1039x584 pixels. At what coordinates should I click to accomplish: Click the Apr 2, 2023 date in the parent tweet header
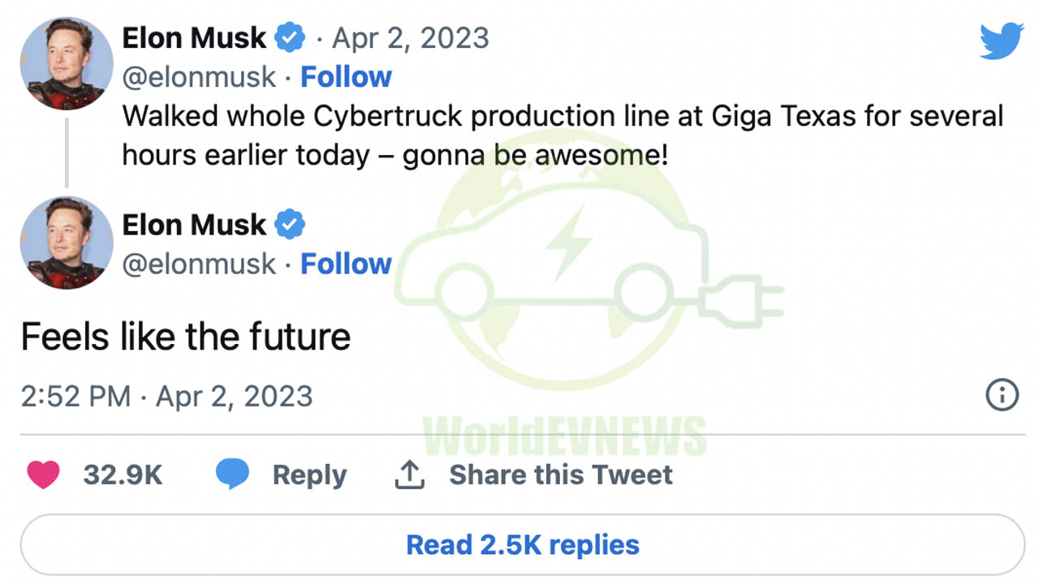click(x=411, y=38)
